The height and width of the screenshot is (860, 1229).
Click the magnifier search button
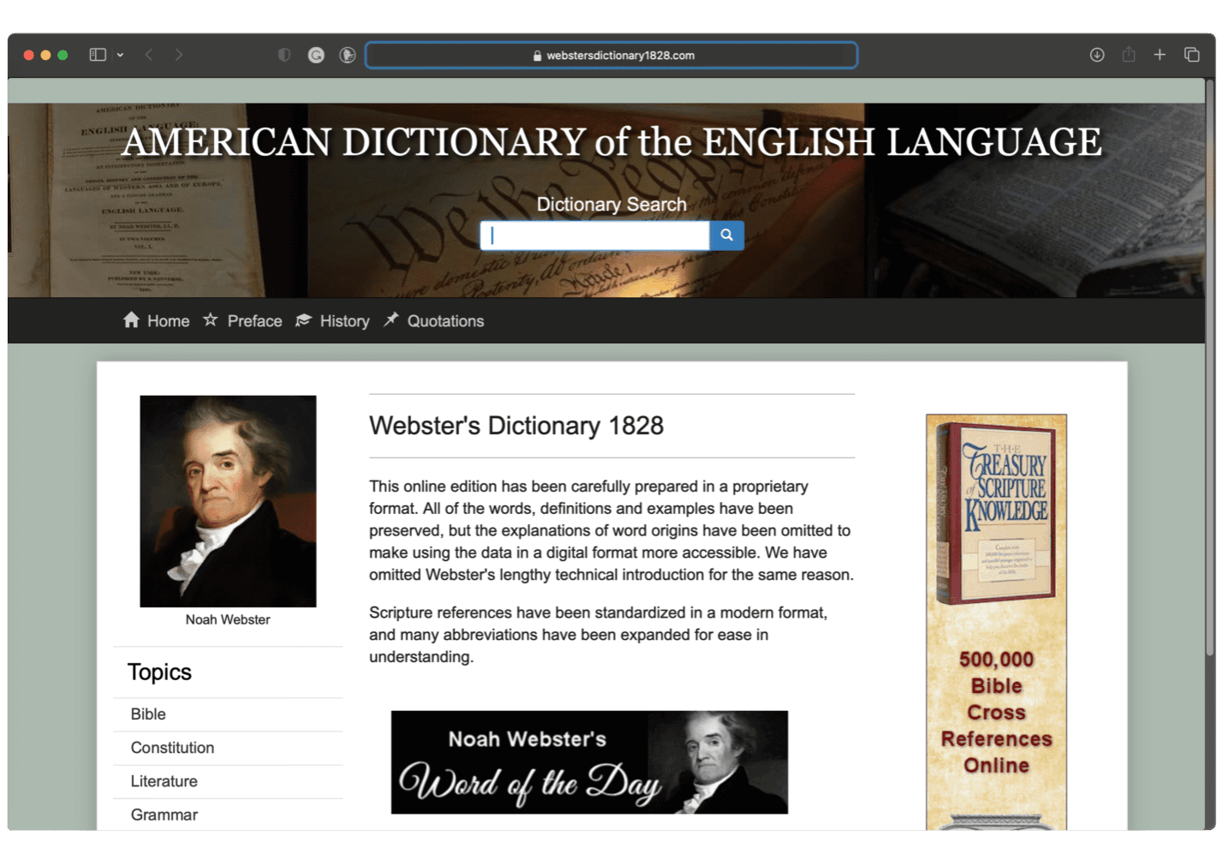coord(726,236)
